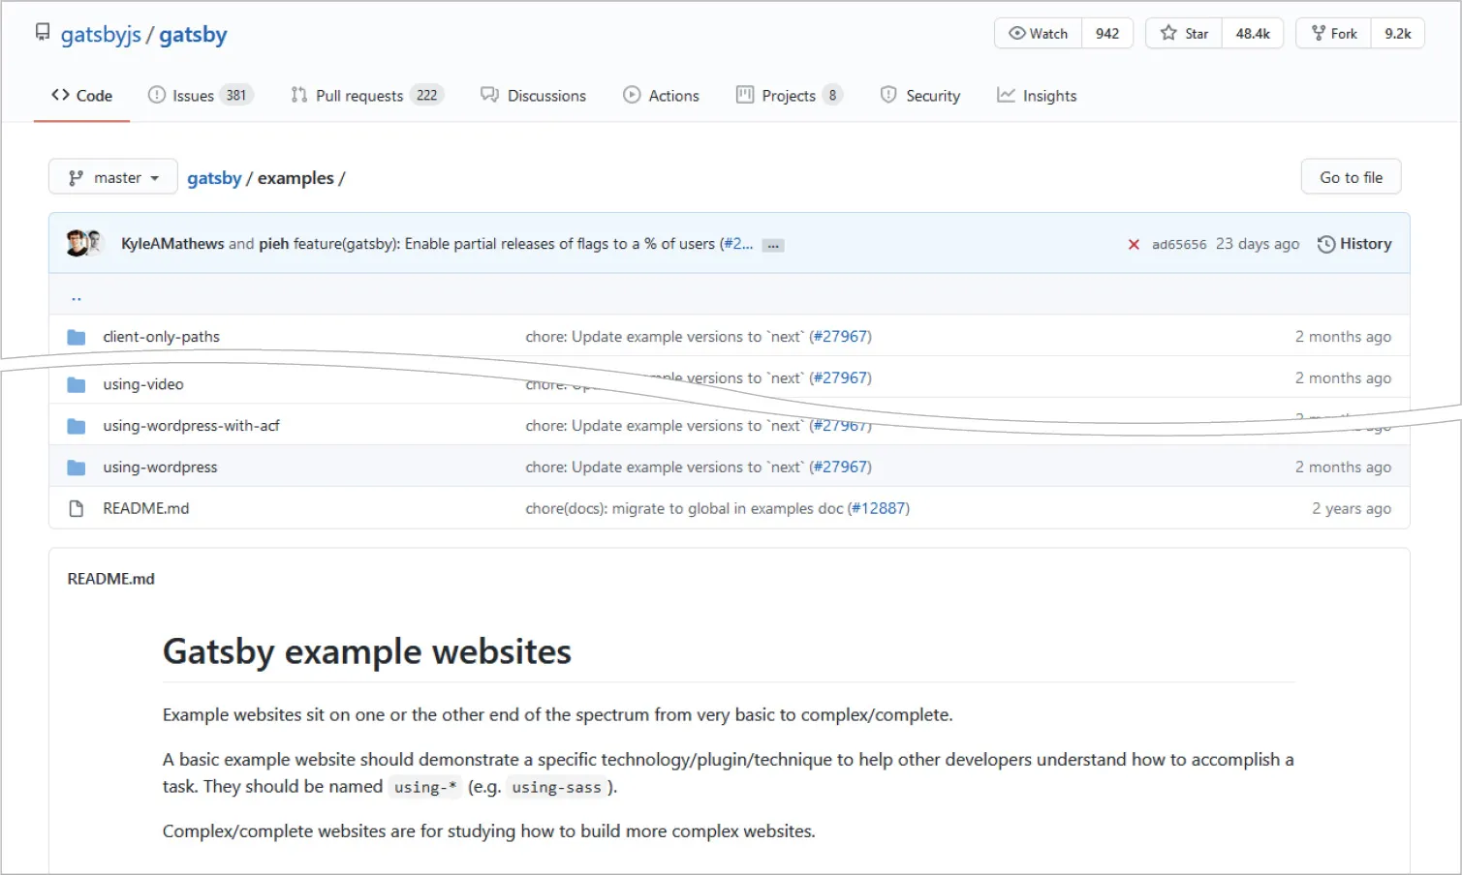Open KyleAMathews profile link
This screenshot has height=875, width=1462.
(172, 244)
